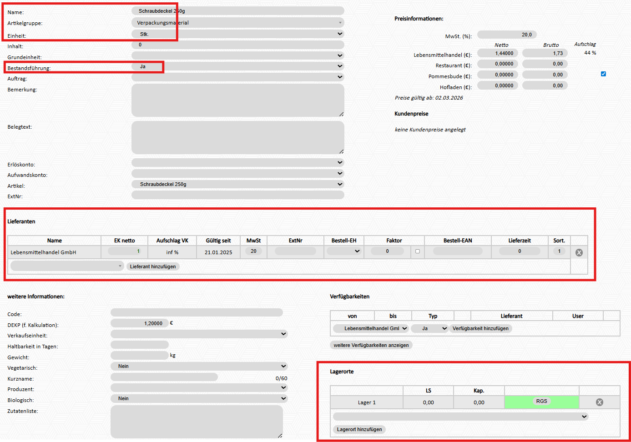The width and height of the screenshot is (631, 442).
Task: Expand the Bestandsführung dropdown
Action: tap(237, 66)
